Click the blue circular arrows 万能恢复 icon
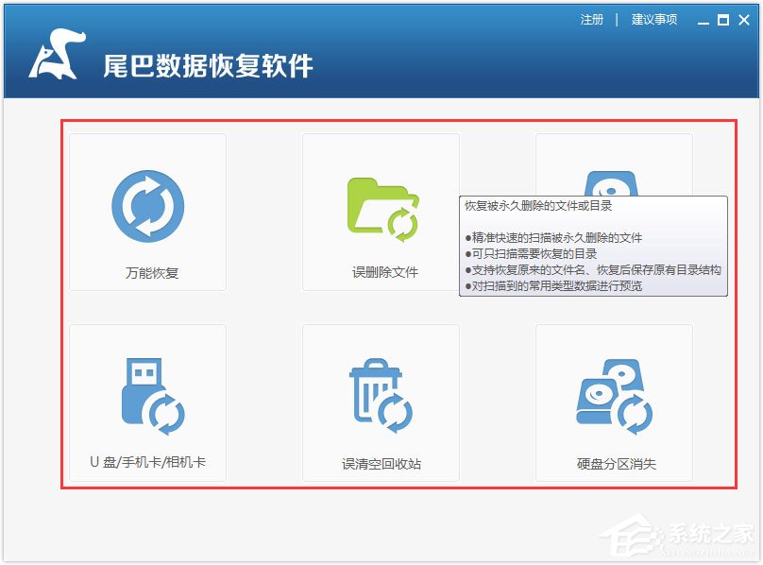 (147, 206)
